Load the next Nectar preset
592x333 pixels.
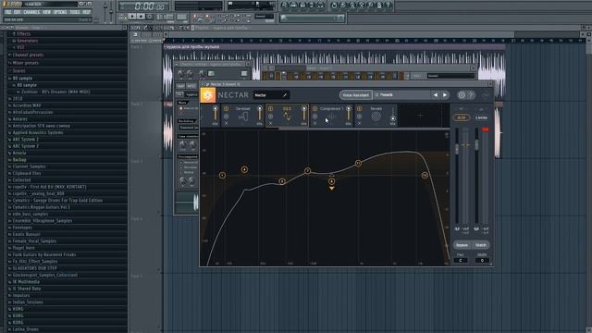pos(445,95)
